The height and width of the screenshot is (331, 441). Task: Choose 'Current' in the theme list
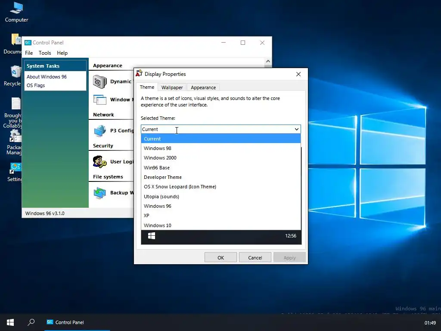(221, 139)
